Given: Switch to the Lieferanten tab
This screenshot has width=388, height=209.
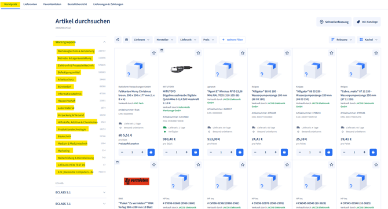Looking at the screenshot, I should click(30, 4).
